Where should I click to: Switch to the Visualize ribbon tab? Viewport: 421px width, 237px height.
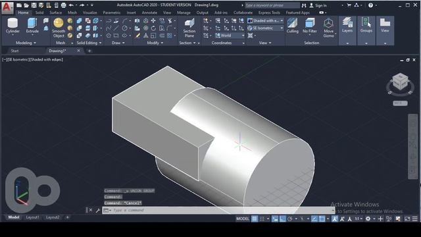(89, 13)
